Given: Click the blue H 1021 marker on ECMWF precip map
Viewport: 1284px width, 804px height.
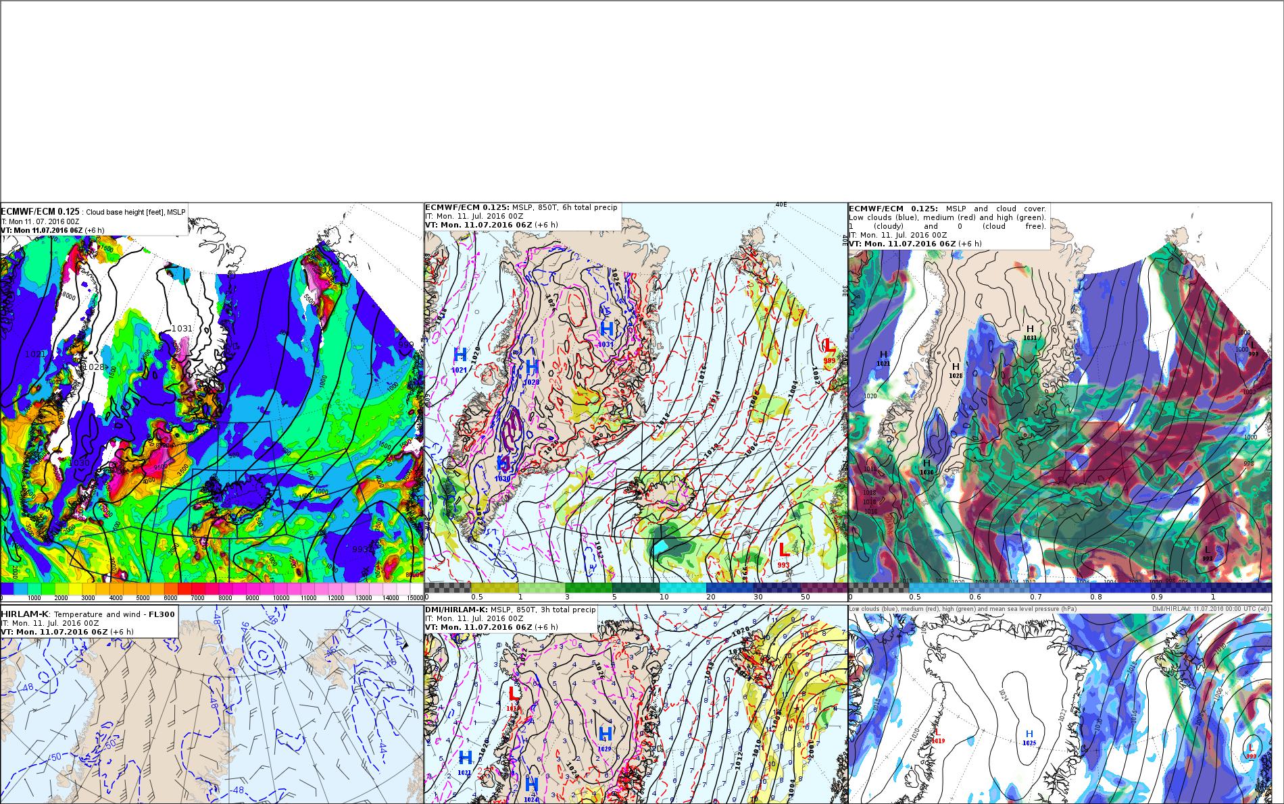Looking at the screenshot, I should click(x=460, y=359).
